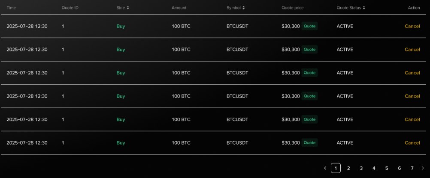This screenshot has height=178, width=430.
Task: Jump to page 3 in pagination
Action: tap(361, 168)
